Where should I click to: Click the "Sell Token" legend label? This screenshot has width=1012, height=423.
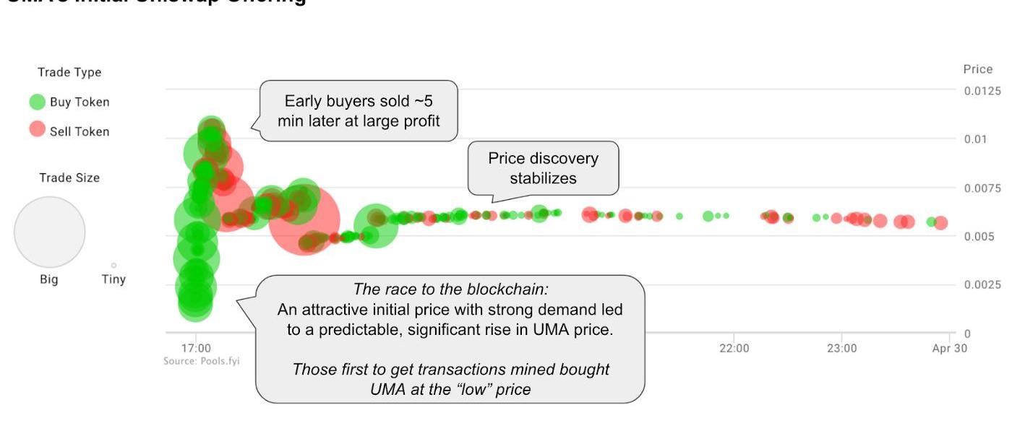(80, 131)
